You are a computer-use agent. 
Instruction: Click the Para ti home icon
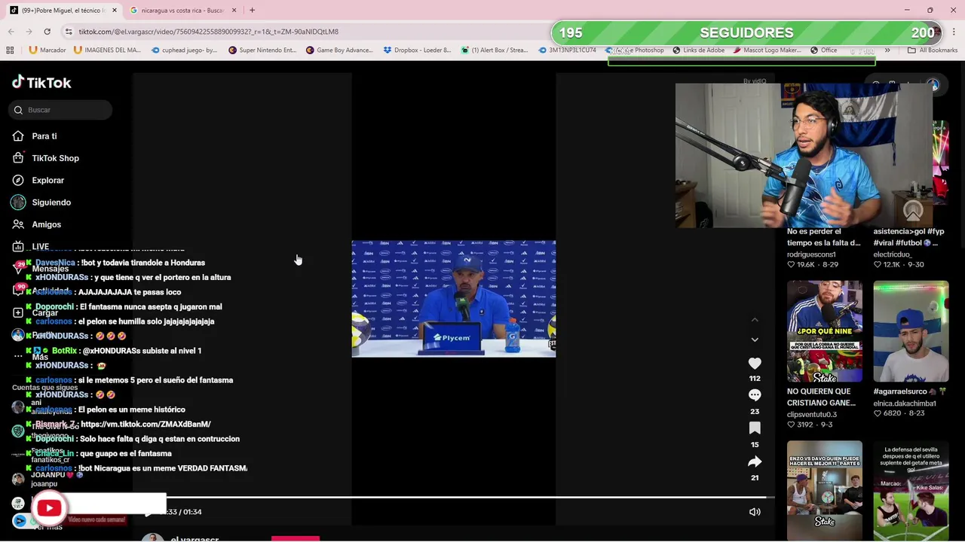coord(18,136)
